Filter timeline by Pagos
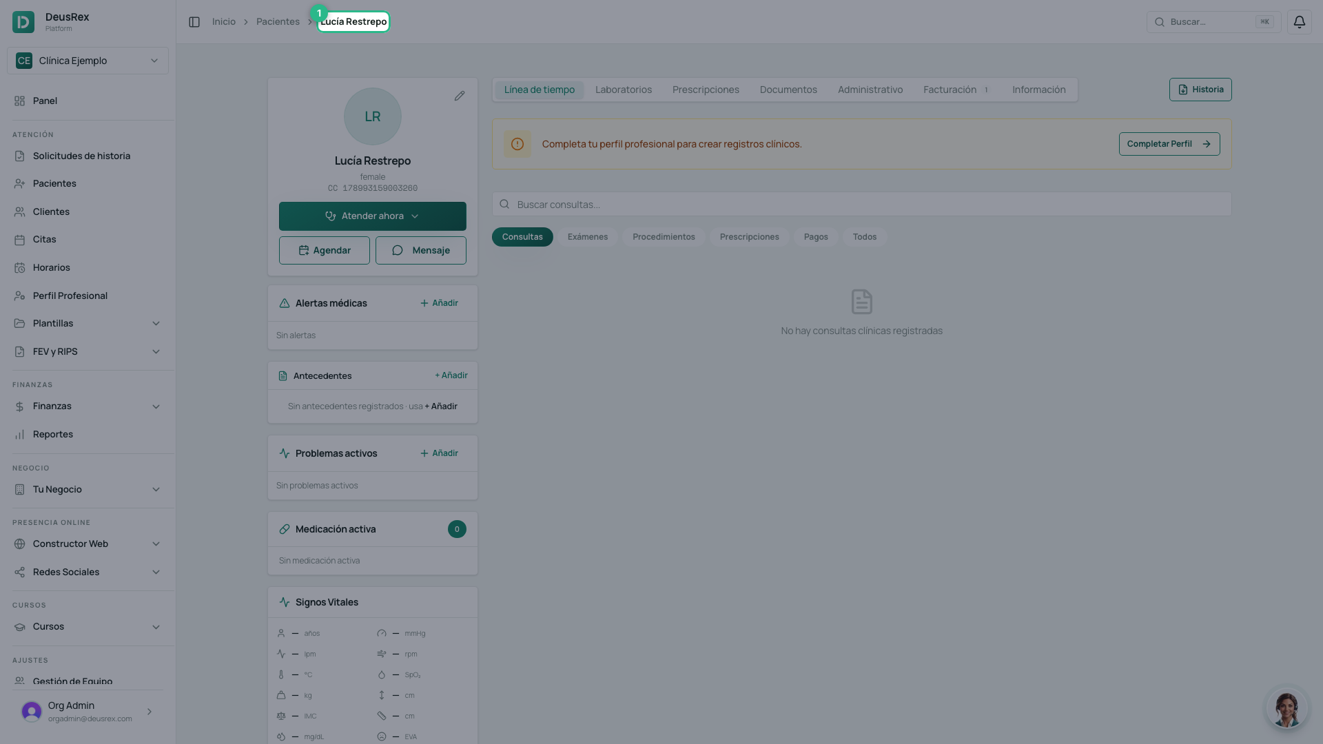 pos(816,237)
